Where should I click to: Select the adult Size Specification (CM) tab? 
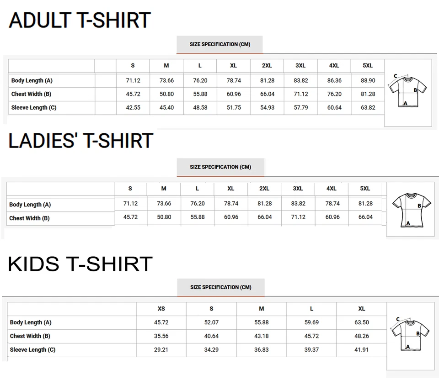(220, 44)
